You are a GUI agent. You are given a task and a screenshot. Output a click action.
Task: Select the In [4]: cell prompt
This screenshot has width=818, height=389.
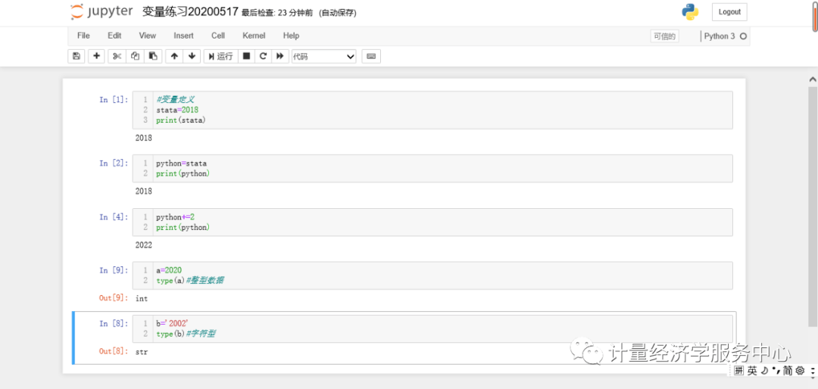click(x=113, y=217)
